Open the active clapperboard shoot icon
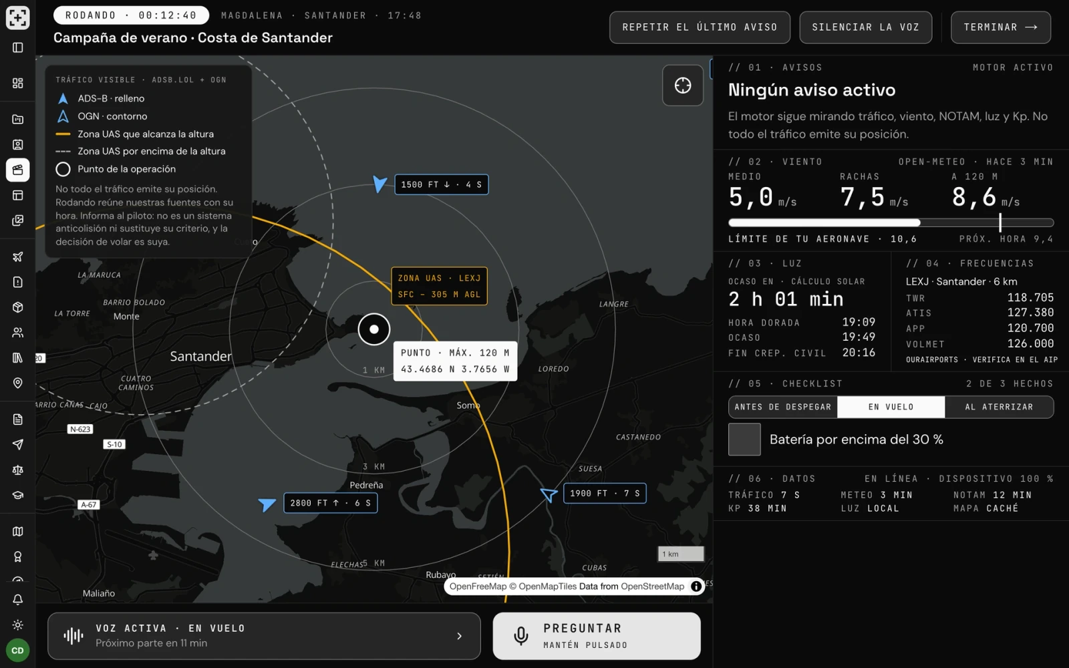 18,170
